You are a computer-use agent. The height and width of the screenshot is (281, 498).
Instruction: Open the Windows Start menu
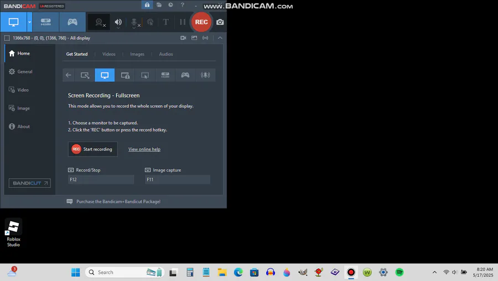pyautogui.click(x=76, y=273)
